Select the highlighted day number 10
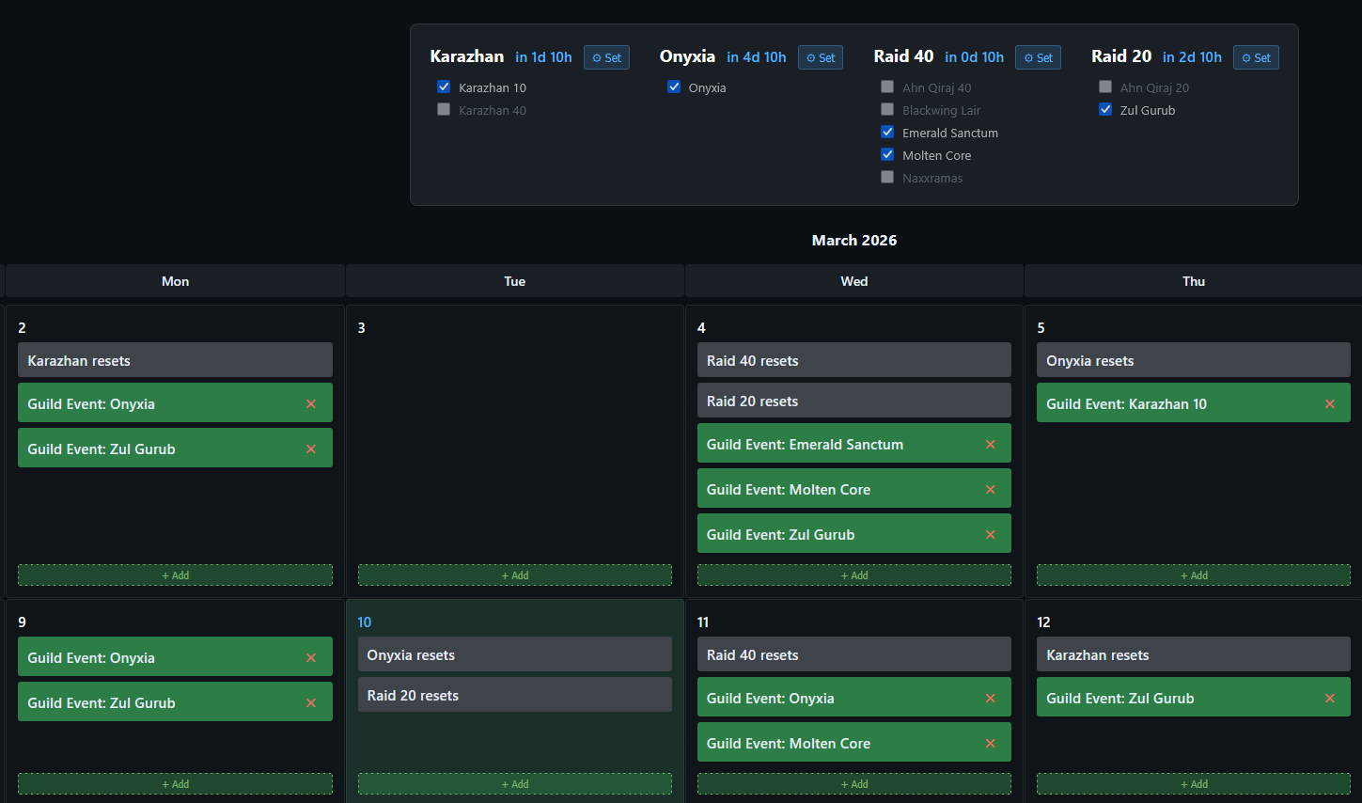Viewport: 1362px width, 803px height. click(x=365, y=622)
